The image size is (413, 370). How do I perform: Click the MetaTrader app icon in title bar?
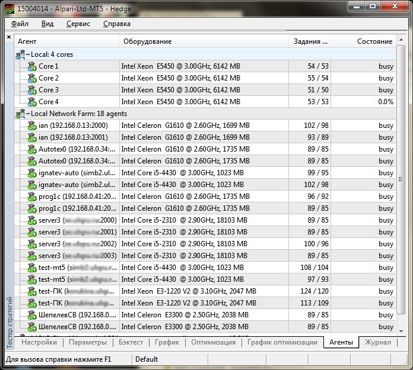[x=9, y=9]
